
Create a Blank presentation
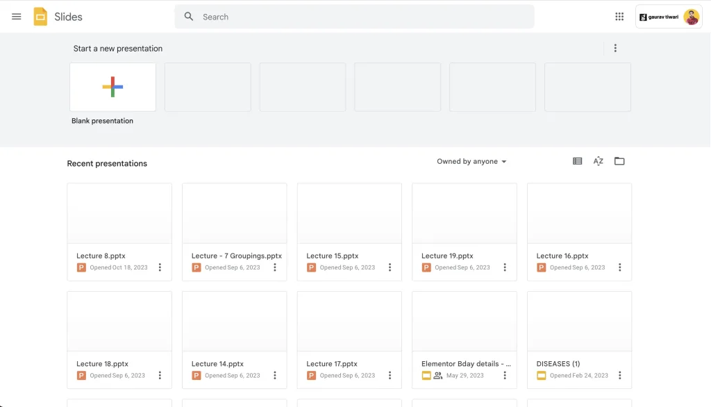click(x=112, y=87)
